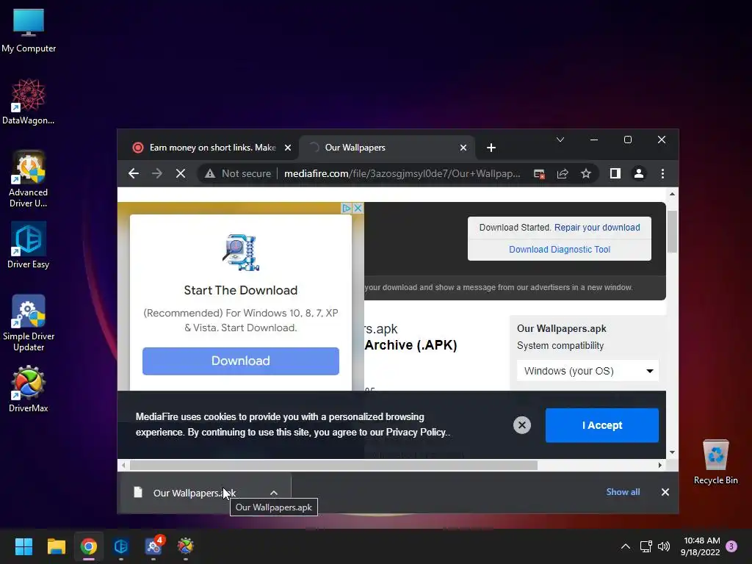The height and width of the screenshot is (564, 752).
Task: Click the AdChoices triangle icon
Action: (x=347, y=208)
